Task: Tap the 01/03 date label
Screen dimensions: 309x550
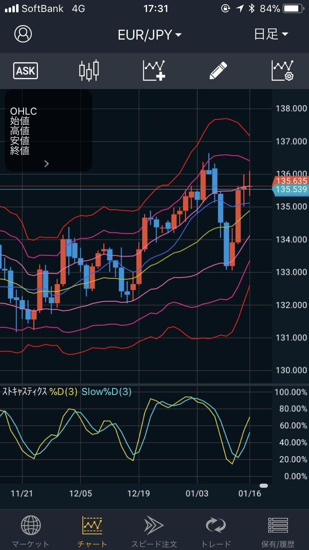Action: point(197,494)
